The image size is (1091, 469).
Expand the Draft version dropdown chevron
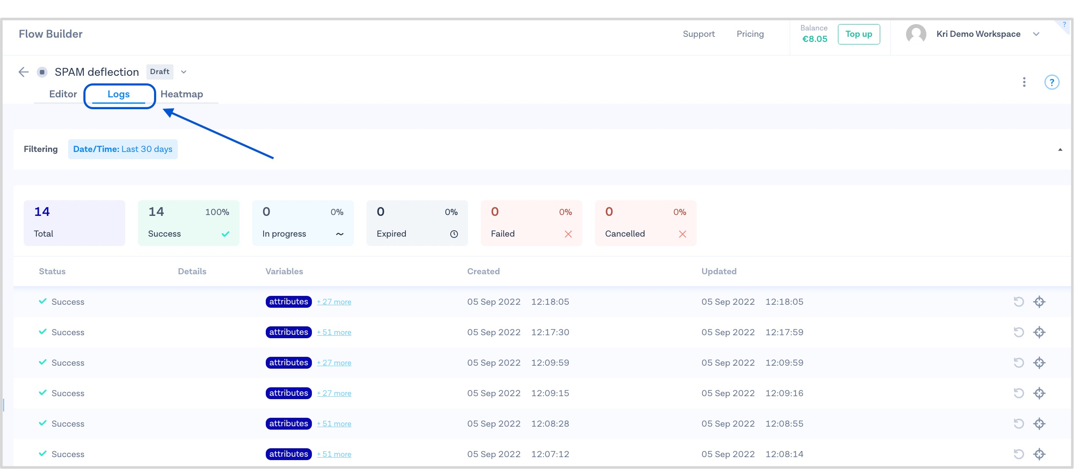(184, 72)
